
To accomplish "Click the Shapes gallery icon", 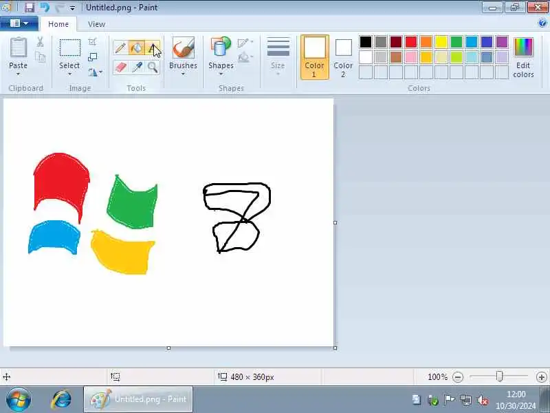I will (x=221, y=47).
